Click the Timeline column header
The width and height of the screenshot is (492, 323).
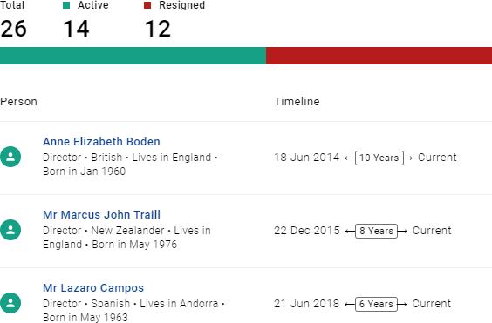[297, 102]
